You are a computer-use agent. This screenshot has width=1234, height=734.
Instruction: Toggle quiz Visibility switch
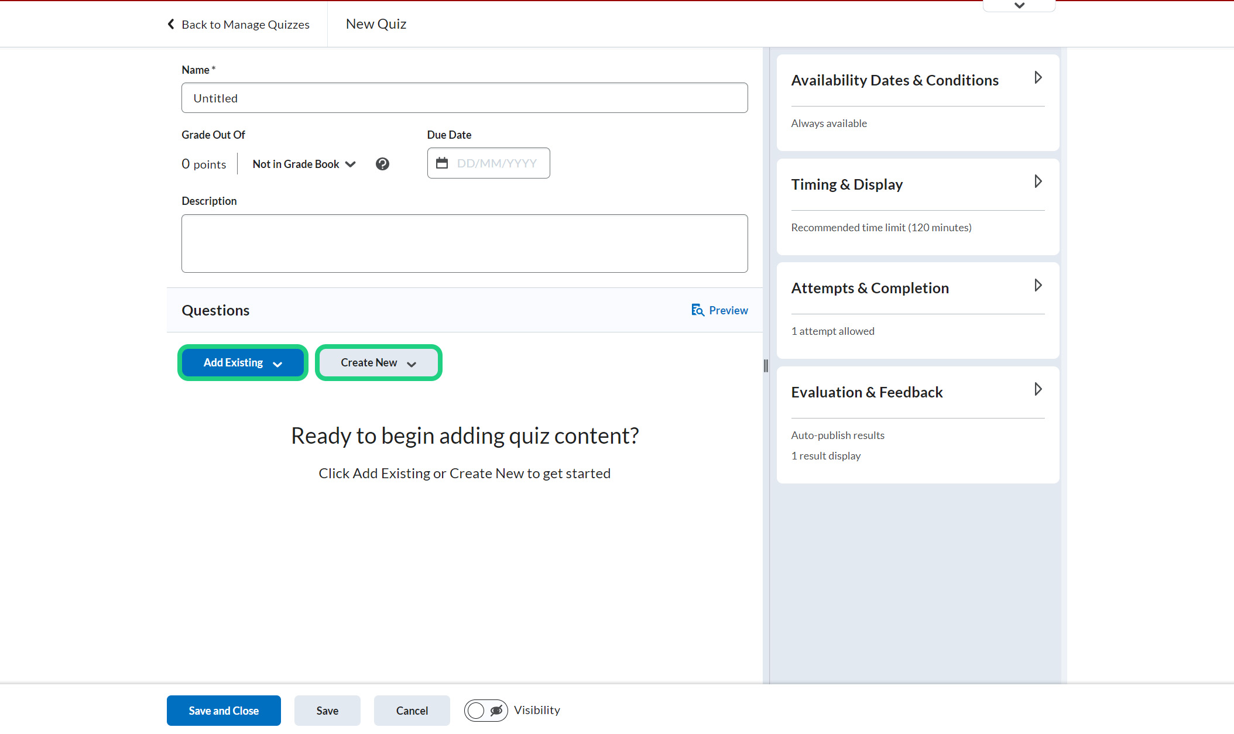tap(485, 711)
